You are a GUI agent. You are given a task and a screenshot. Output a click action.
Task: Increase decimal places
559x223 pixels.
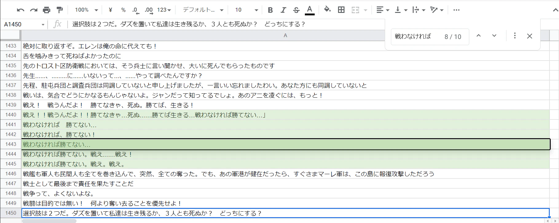[x=149, y=10]
